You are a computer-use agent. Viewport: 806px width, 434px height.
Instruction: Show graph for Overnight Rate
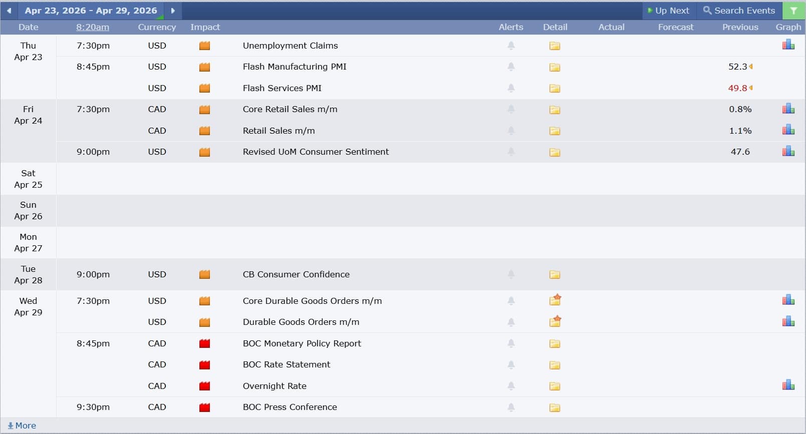click(788, 385)
